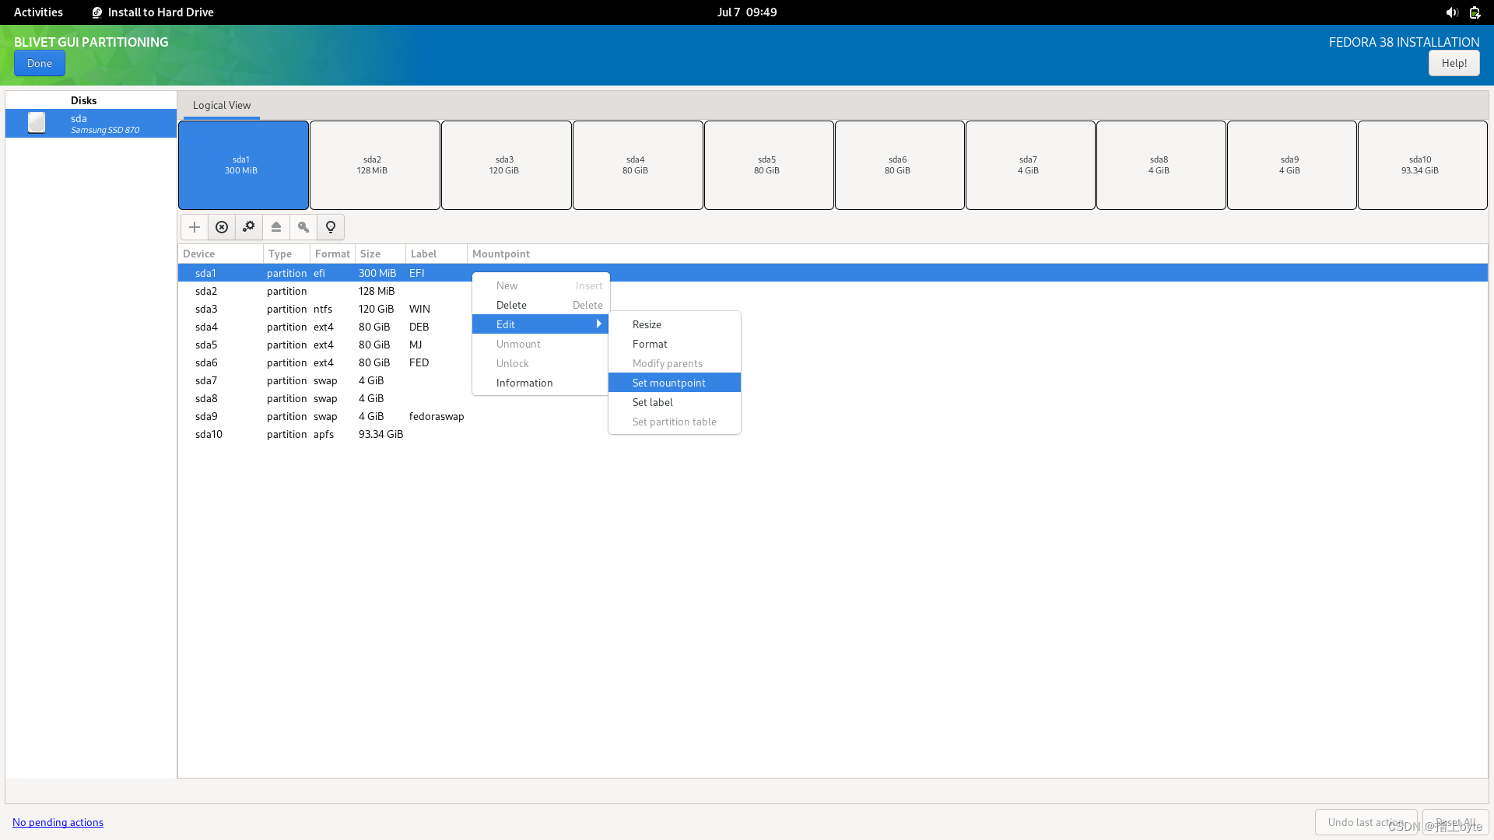This screenshot has height=840, width=1494.
Task: Click the delete device circled-x icon
Action: coord(222,227)
